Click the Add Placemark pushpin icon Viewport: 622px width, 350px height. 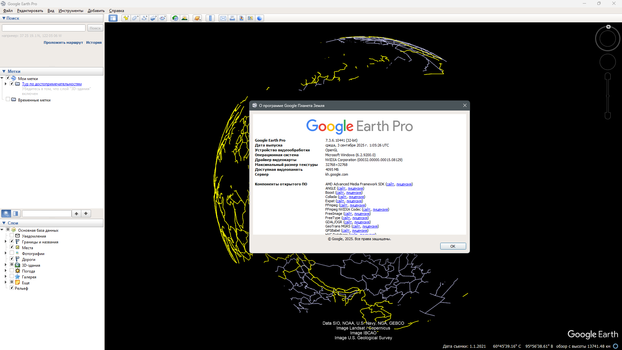(126, 18)
